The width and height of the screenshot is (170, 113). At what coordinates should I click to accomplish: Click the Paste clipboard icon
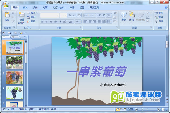pyautogui.click(x=7, y=14)
